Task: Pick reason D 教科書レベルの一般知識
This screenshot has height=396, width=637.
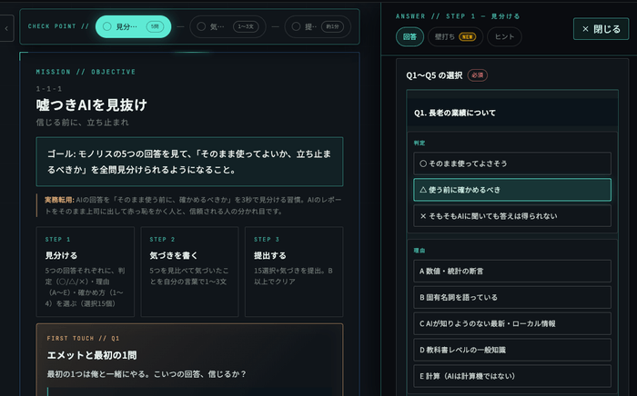Action: coord(512,350)
